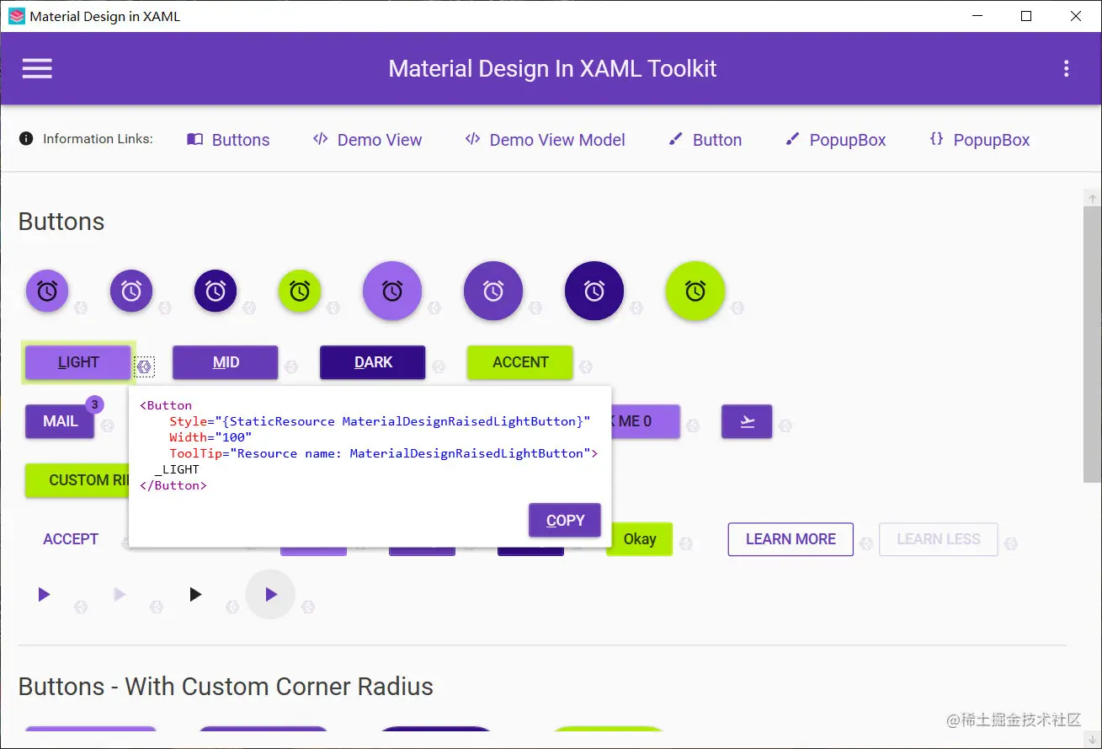Show XAML code icon beside DARK button

[439, 366]
